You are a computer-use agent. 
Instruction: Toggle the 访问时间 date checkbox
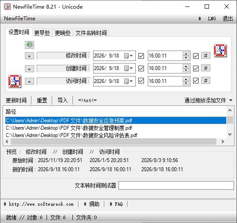141,81
